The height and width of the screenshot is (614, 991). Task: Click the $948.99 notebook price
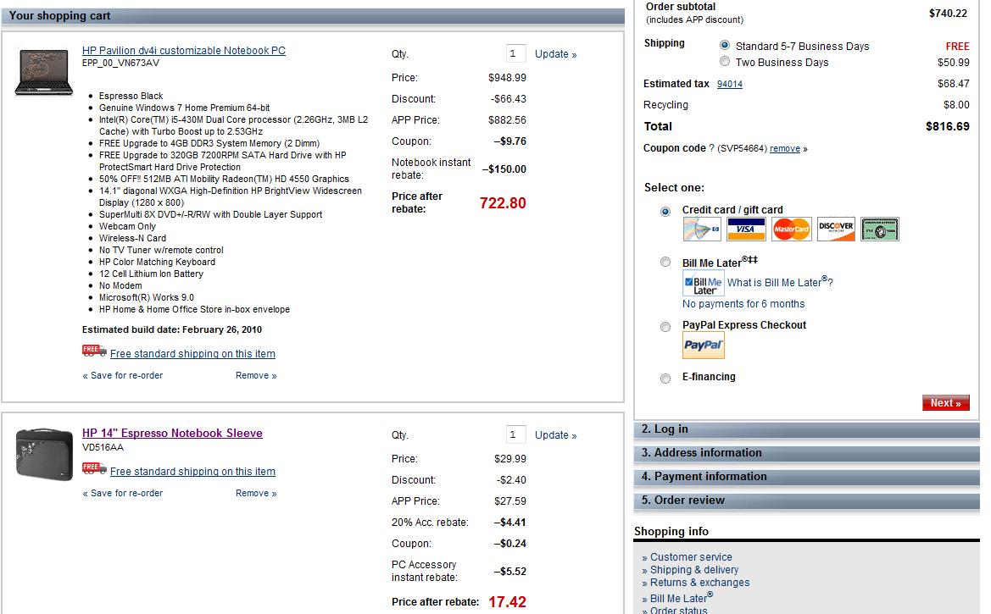pyautogui.click(x=507, y=78)
